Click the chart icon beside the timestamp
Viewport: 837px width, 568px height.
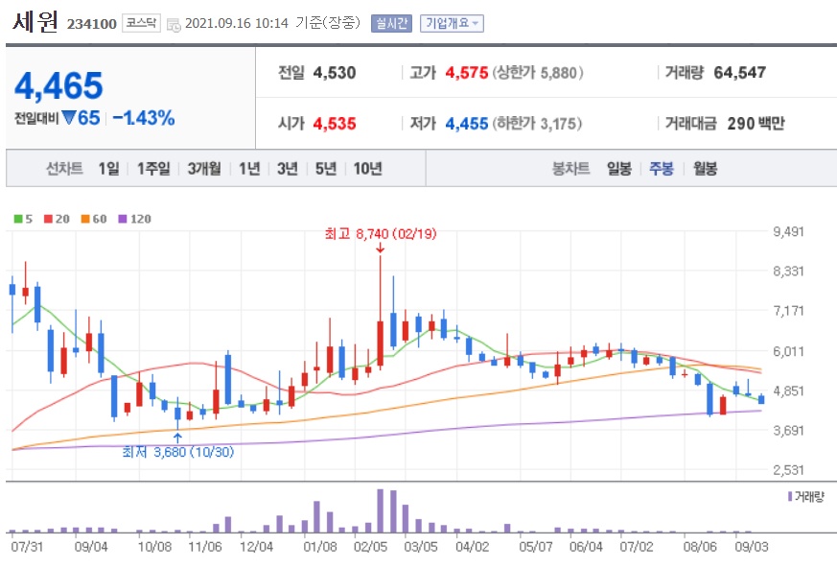(175, 23)
